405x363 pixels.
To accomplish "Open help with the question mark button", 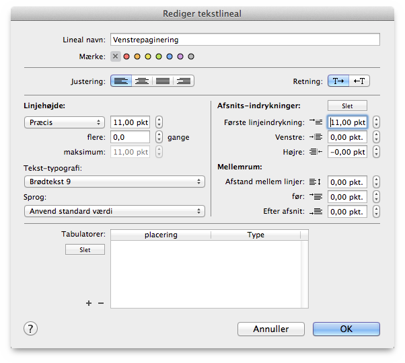I will pos(30,329).
